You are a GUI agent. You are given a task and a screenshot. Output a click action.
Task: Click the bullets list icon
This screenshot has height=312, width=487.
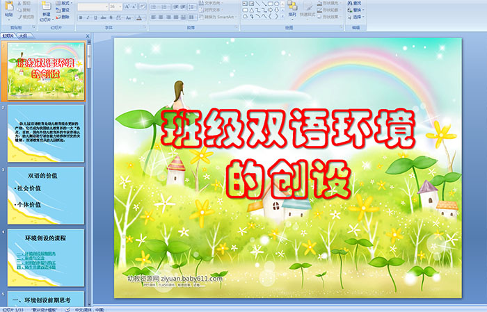[154, 7]
